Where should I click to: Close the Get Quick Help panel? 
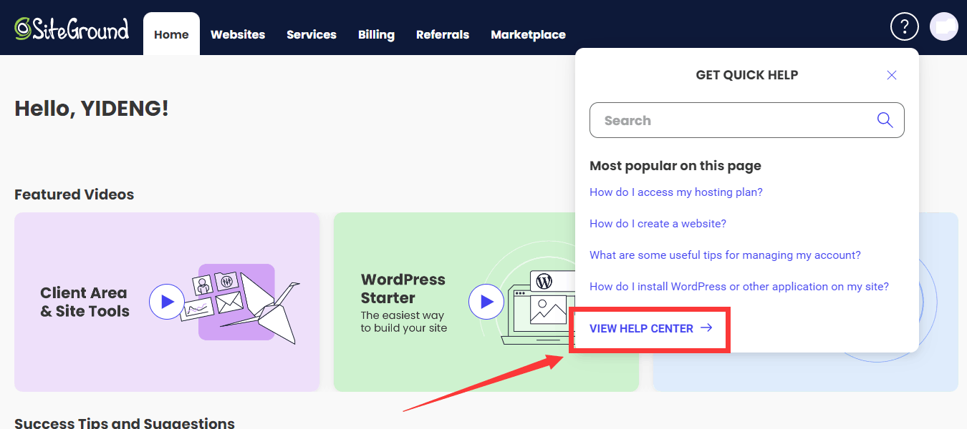click(892, 75)
